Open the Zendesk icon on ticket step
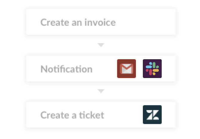The image size is (200, 139). click(x=152, y=115)
